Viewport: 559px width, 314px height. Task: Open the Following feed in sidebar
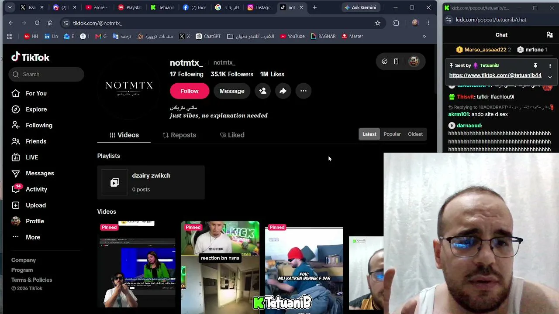pyautogui.click(x=32, y=125)
